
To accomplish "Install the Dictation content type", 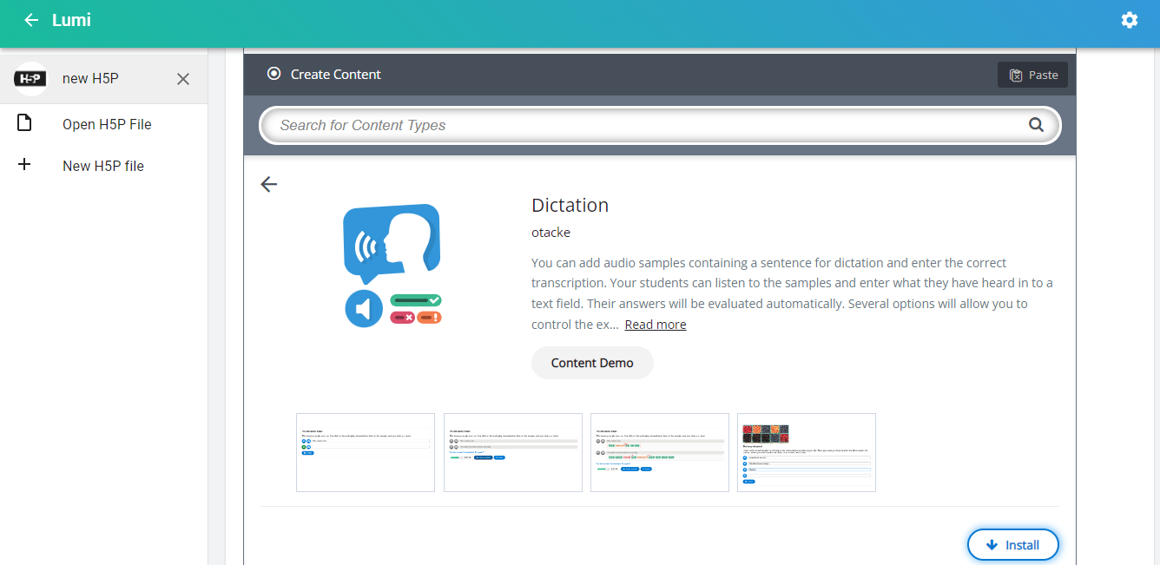I will [x=1013, y=545].
